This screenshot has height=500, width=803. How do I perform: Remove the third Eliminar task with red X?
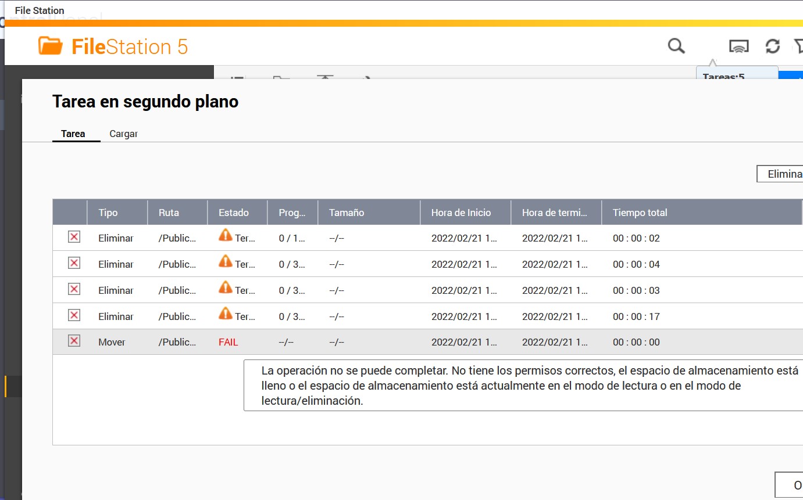coord(74,289)
